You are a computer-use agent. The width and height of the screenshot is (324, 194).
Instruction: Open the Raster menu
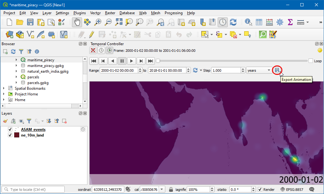point(110,13)
